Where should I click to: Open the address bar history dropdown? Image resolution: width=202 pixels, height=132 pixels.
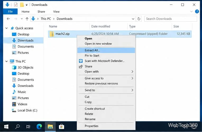(x=133, y=19)
